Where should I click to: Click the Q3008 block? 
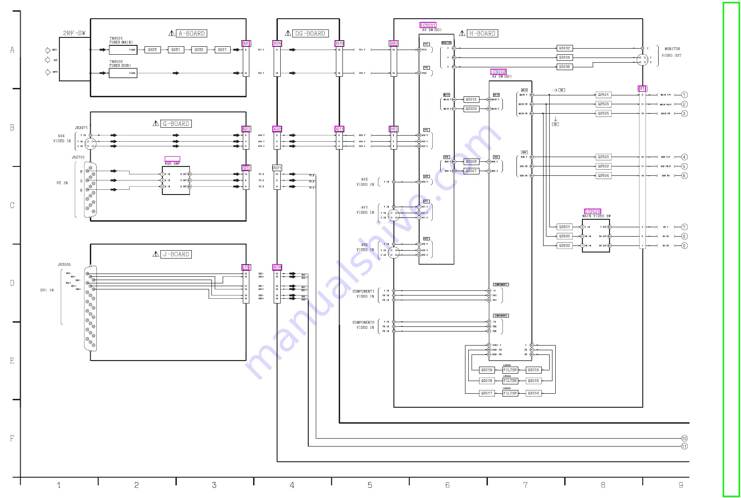471,161
